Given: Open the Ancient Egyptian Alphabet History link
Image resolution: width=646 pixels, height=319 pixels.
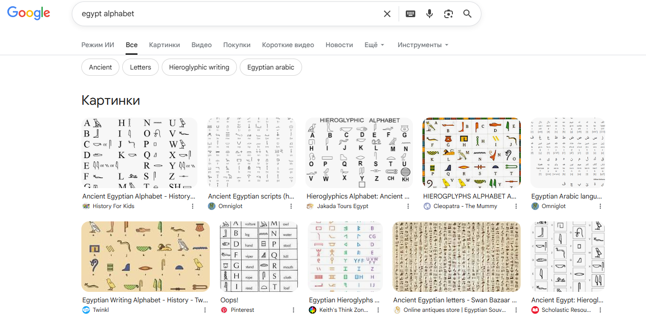Looking at the screenshot, I should (x=138, y=196).
